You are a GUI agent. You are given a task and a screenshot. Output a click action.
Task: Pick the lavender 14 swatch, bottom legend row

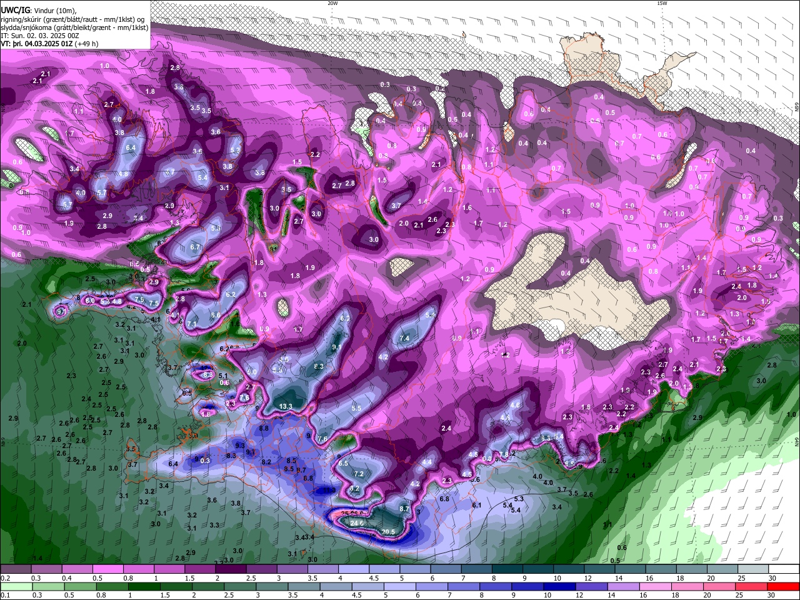(x=624, y=586)
